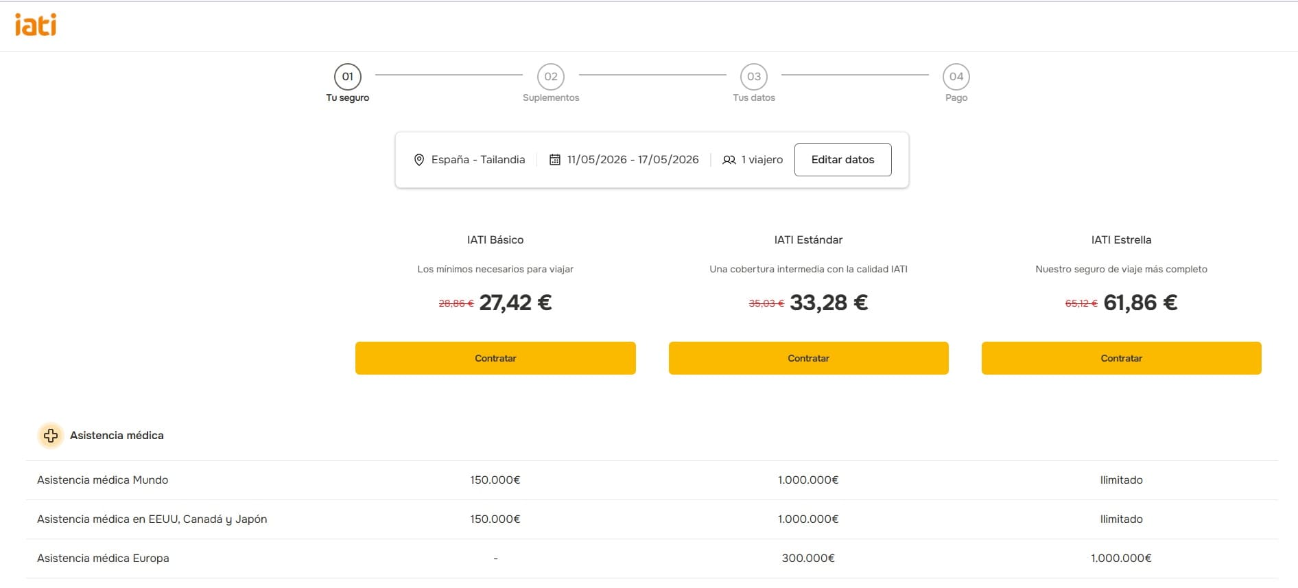Click the Asistencia médica Europa row label
This screenshot has height=588, width=1298.
coord(103,558)
